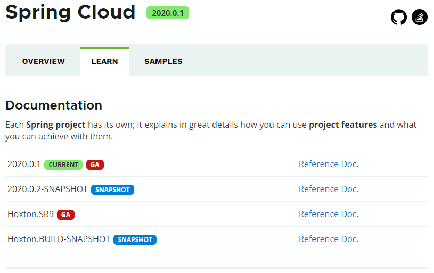
Task: Switch to the Overview tab
Action: click(x=44, y=61)
